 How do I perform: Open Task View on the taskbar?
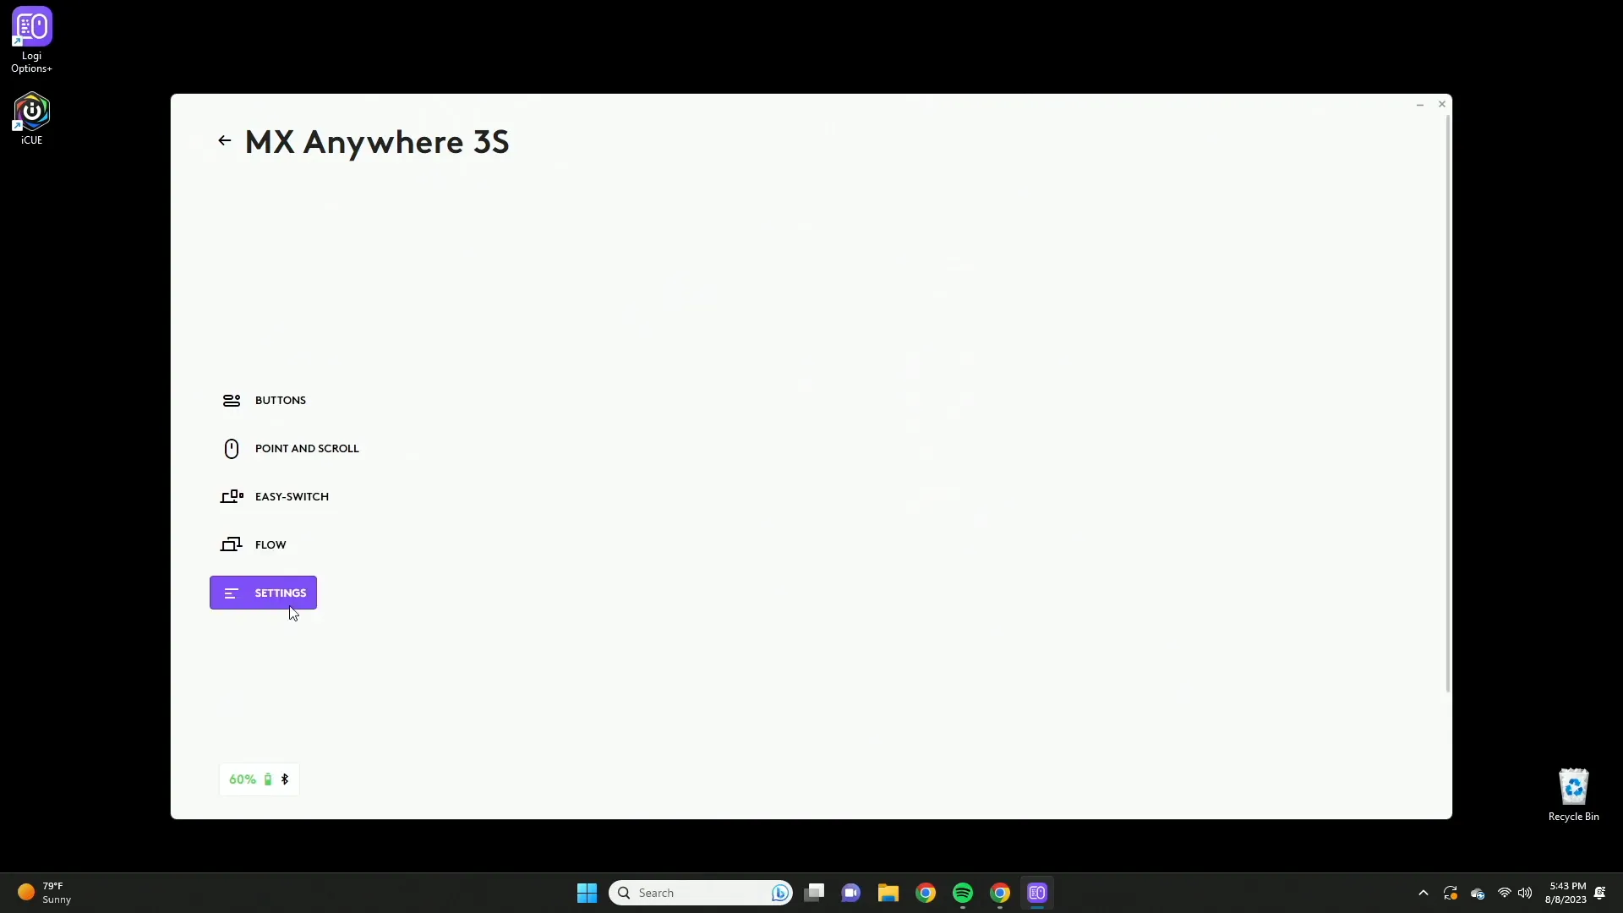click(x=814, y=893)
